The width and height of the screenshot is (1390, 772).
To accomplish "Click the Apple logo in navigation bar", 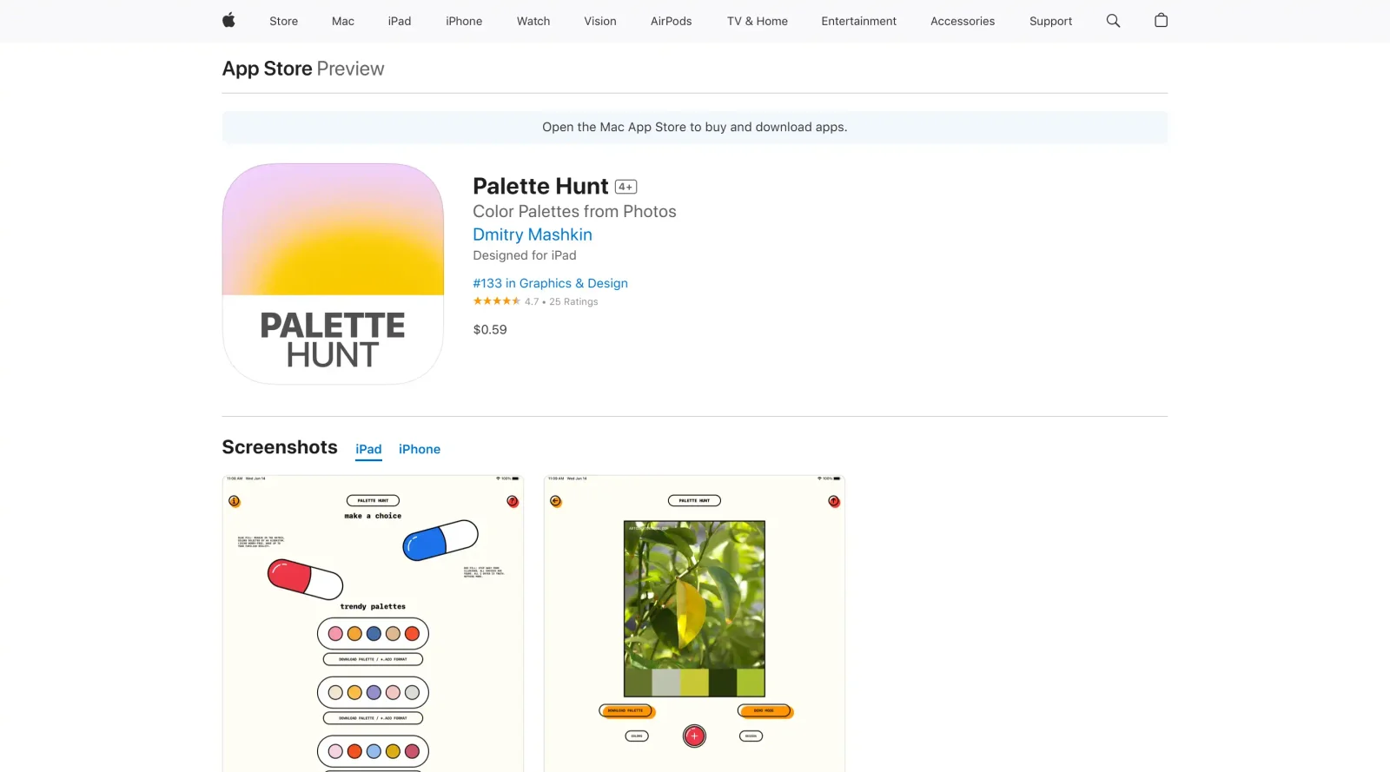I will (x=228, y=21).
